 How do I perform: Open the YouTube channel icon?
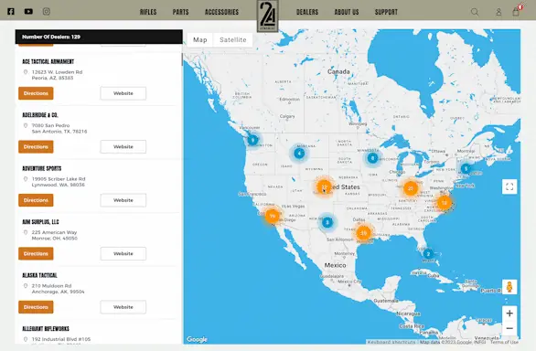(x=28, y=12)
